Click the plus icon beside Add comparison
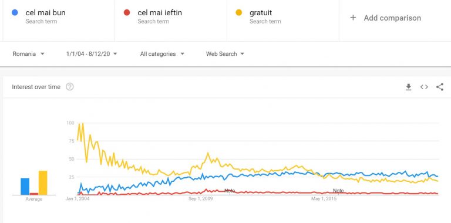This screenshot has width=451, height=223. click(353, 18)
